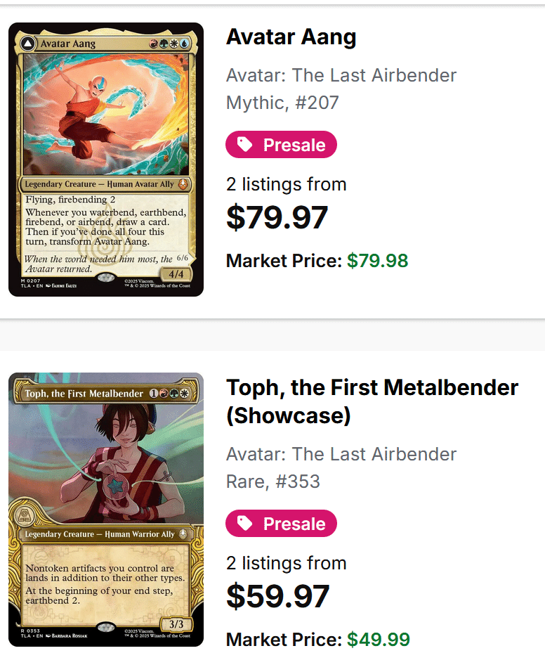
Task: Click the $59.97 listing price
Action: [277, 597]
